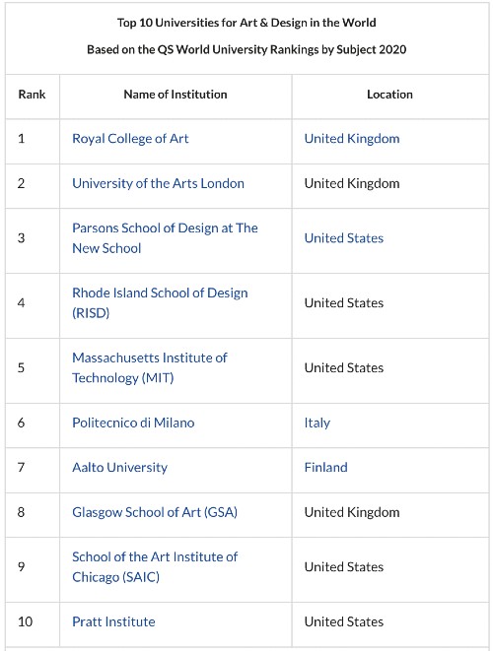The width and height of the screenshot is (493, 651).
Task: Open Politecnico di Milano link
Action: 133,423
